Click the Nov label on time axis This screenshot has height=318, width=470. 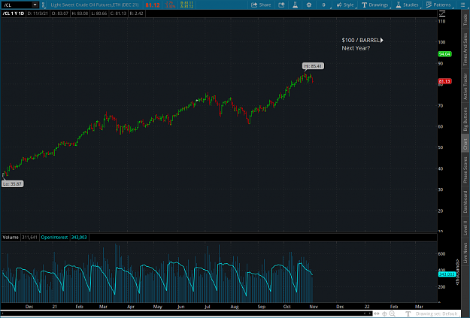coord(314,307)
